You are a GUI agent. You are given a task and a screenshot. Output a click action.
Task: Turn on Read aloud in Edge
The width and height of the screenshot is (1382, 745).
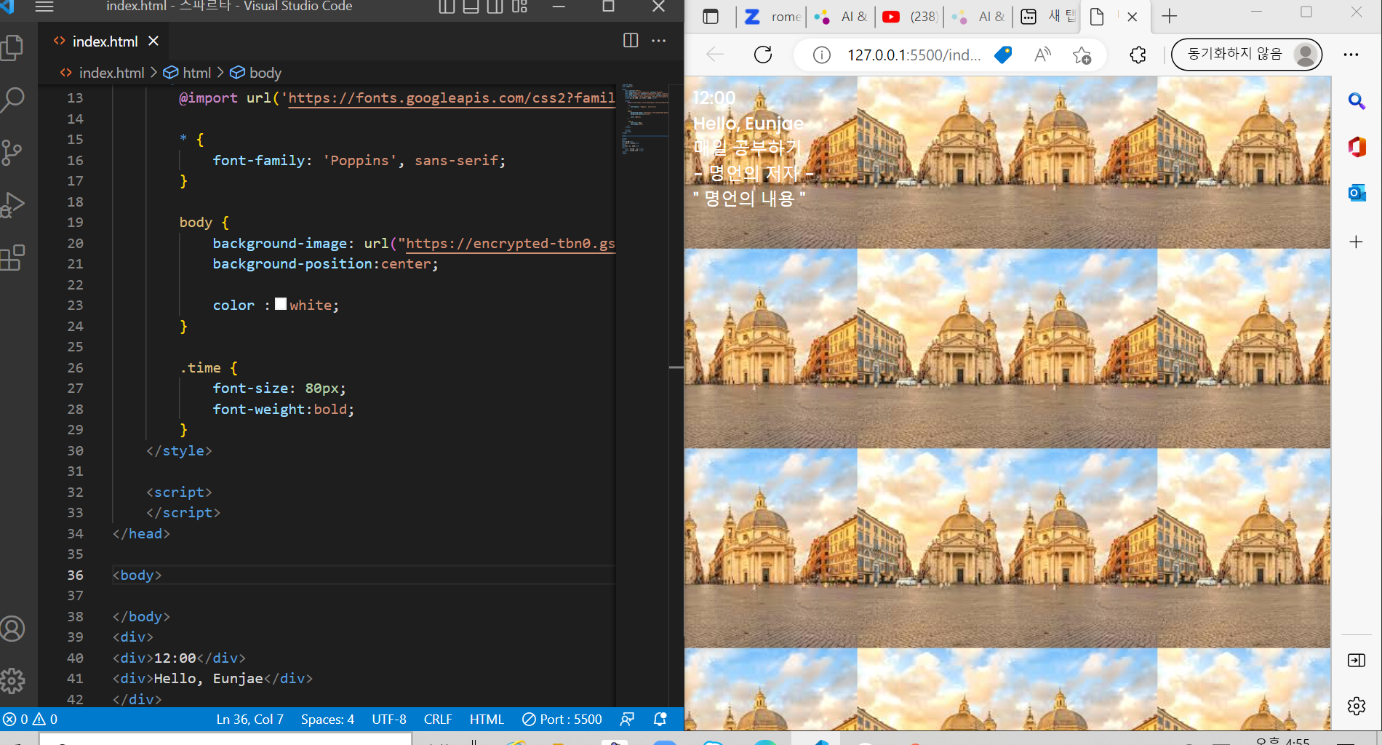pos(1043,55)
